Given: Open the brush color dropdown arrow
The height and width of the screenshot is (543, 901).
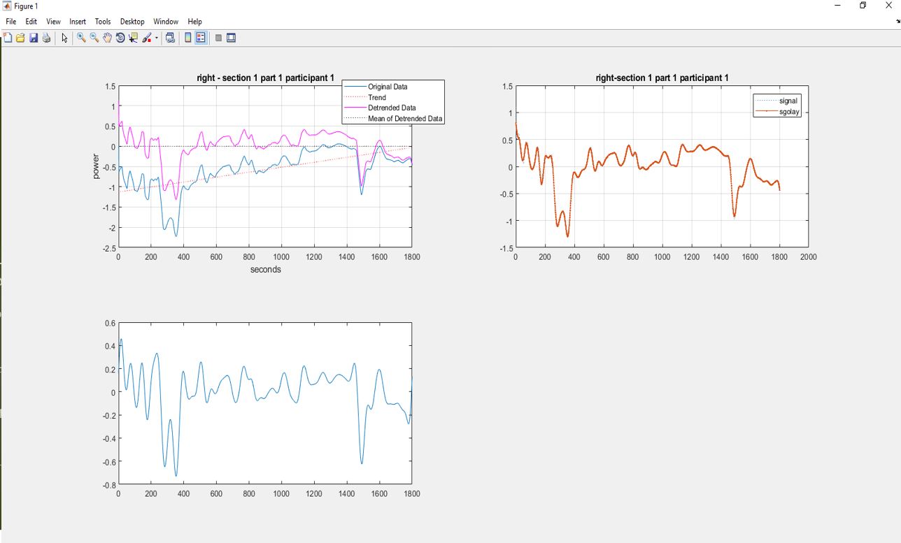Looking at the screenshot, I should (156, 38).
